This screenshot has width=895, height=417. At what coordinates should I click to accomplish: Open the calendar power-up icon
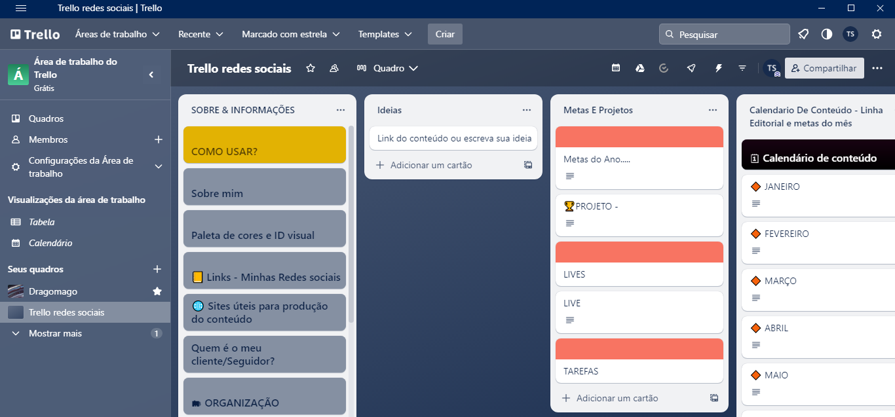click(616, 68)
